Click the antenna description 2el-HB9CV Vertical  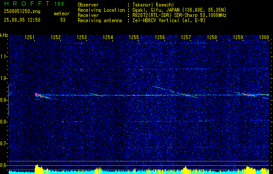[x=156, y=20]
